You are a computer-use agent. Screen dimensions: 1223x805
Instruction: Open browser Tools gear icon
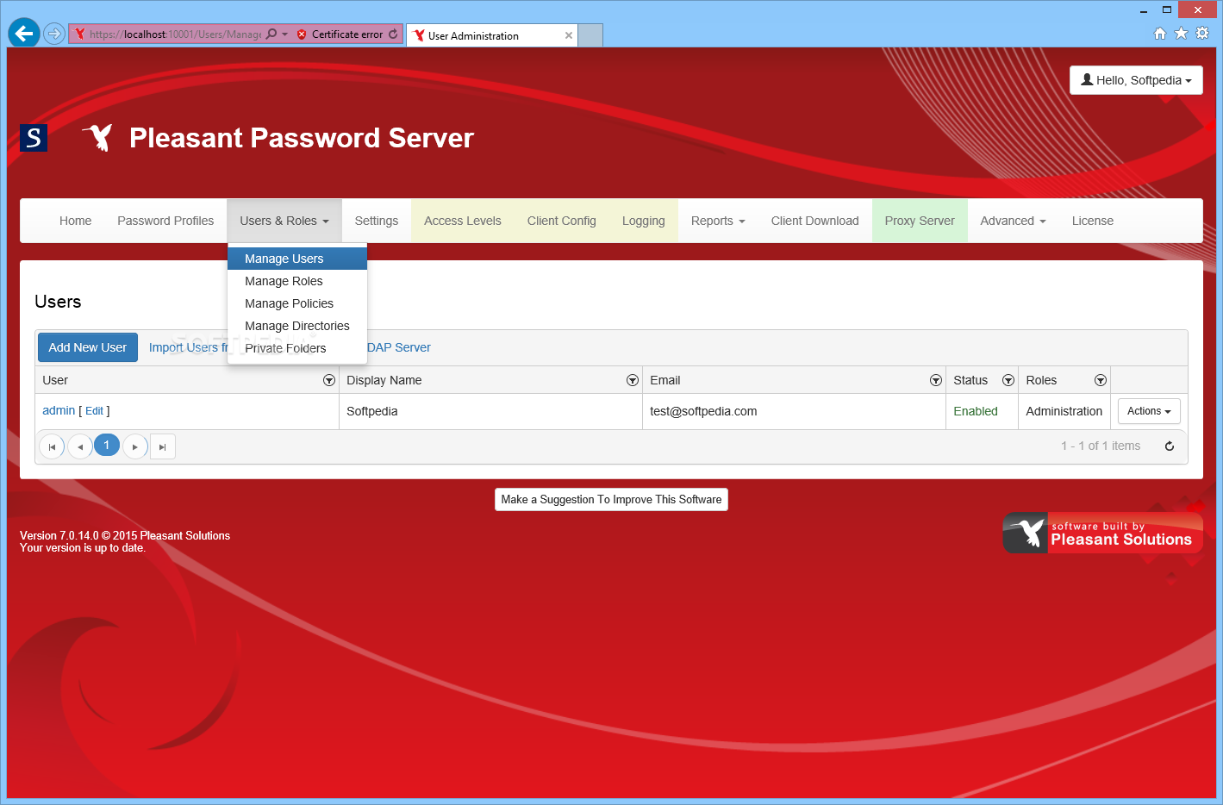[1202, 34]
